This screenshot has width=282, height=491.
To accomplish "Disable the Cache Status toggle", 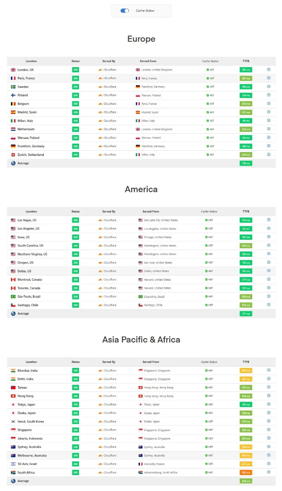I will [x=124, y=11].
